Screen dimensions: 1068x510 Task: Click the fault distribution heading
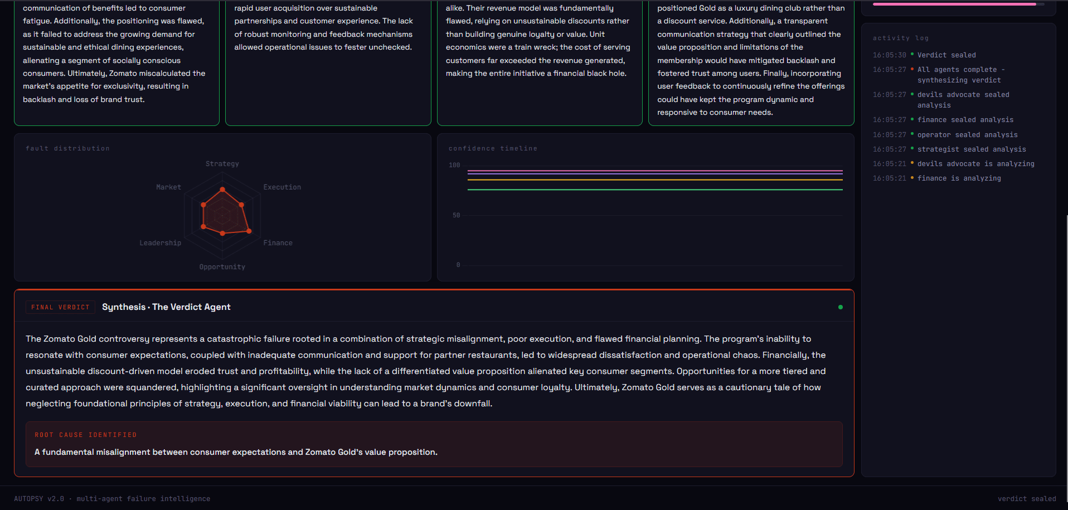67,148
